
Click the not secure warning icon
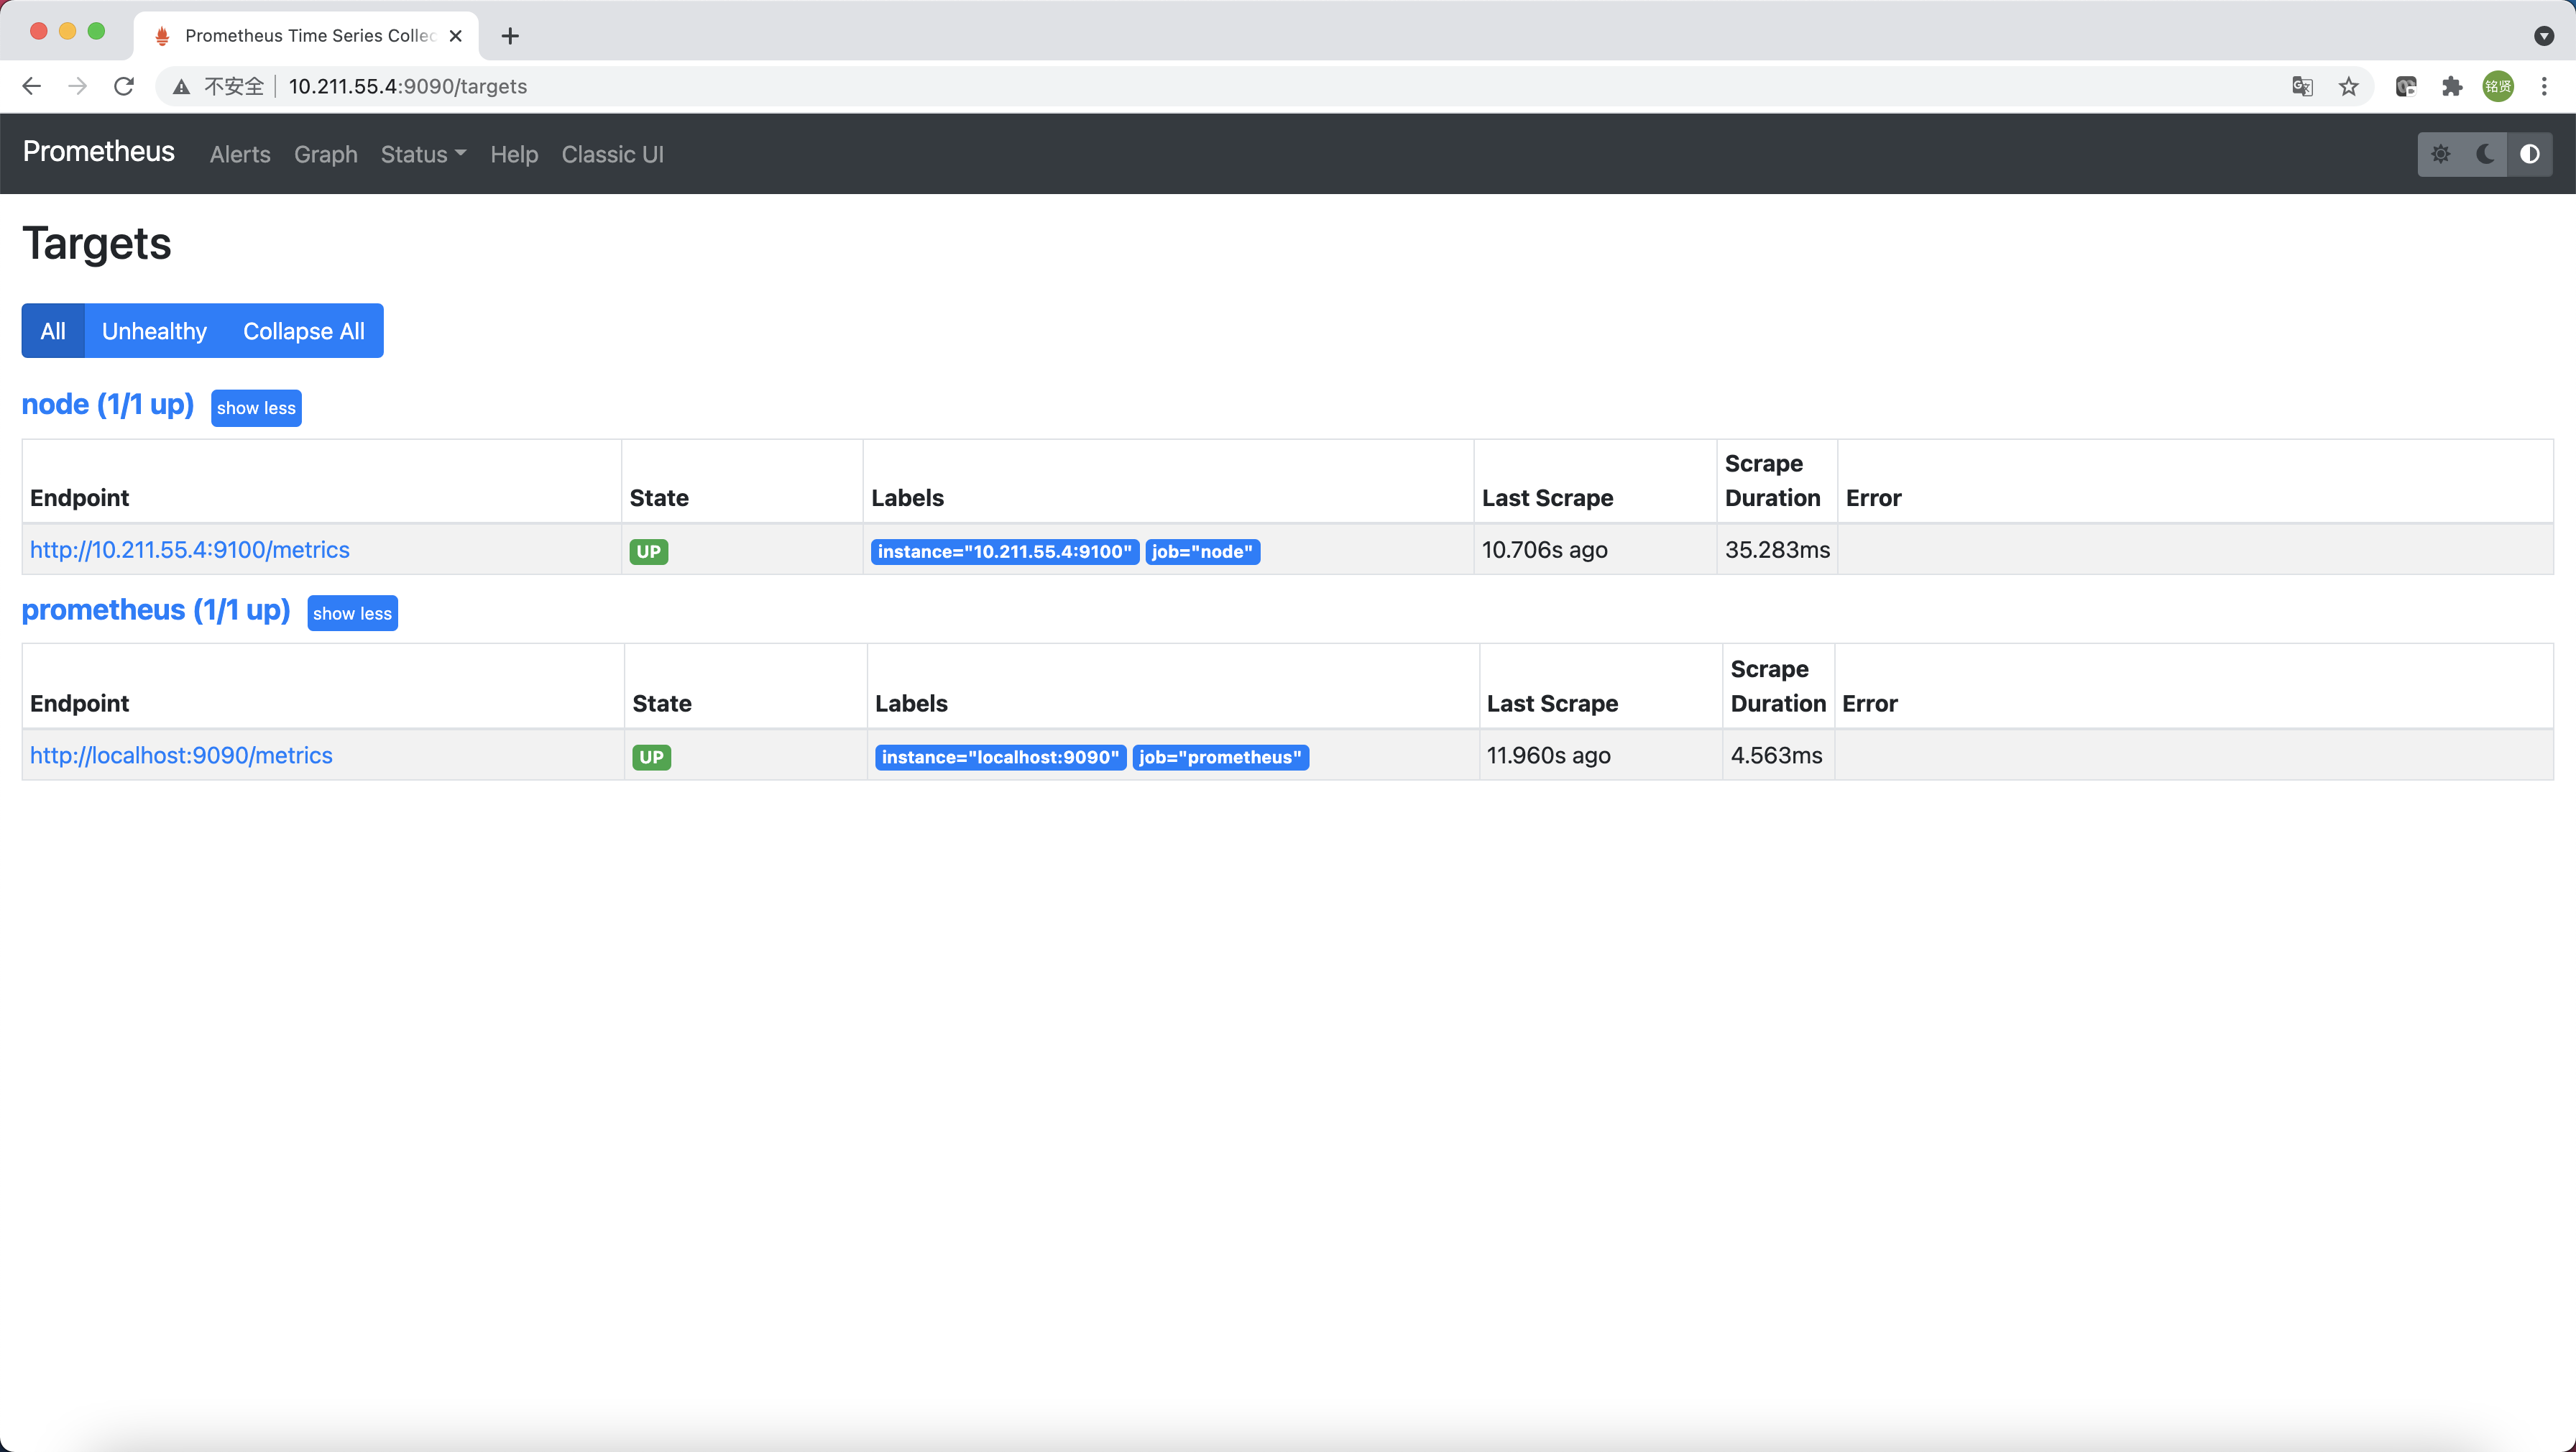click(x=181, y=87)
